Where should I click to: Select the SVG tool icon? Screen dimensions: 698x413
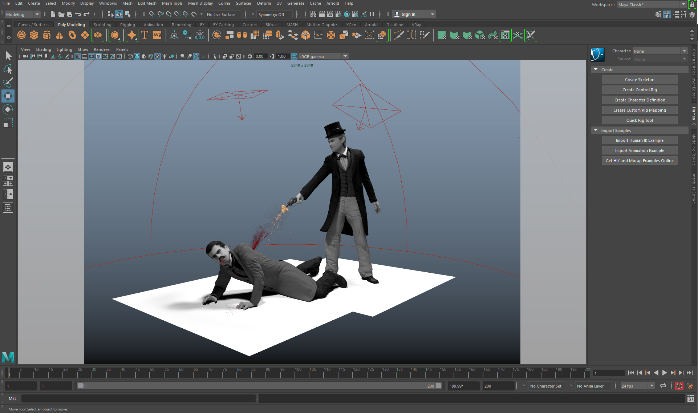[x=157, y=35]
